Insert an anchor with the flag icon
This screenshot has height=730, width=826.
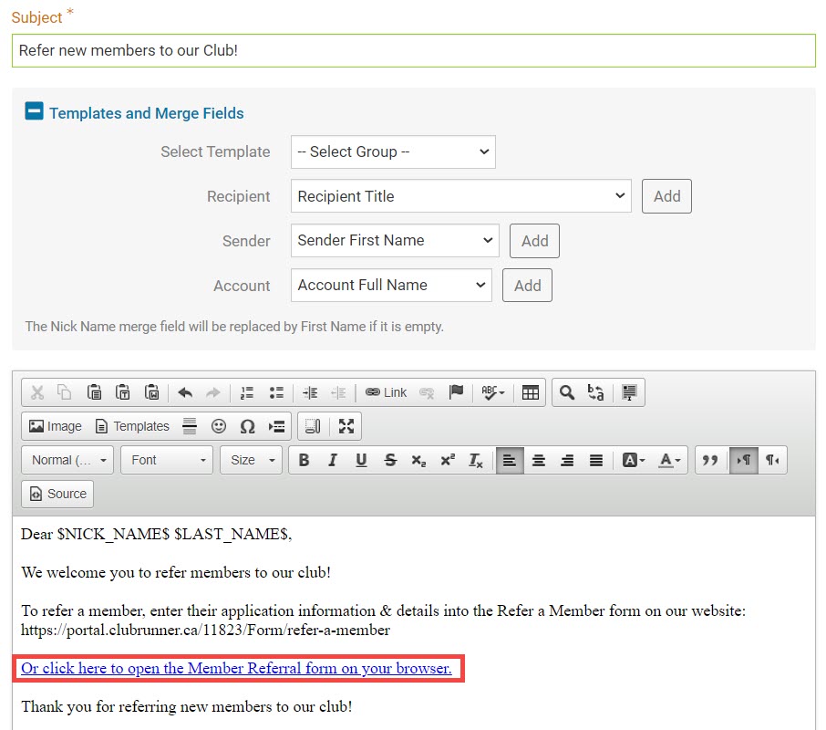pyautogui.click(x=456, y=392)
